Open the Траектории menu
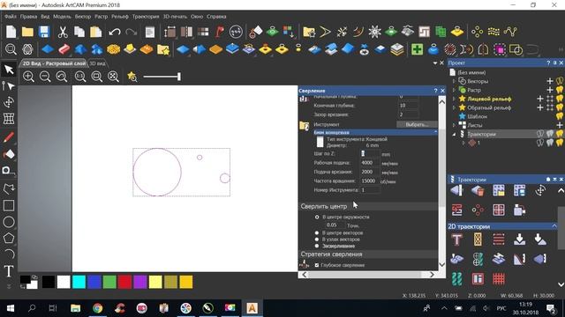This screenshot has width=565, height=317. (x=145, y=17)
